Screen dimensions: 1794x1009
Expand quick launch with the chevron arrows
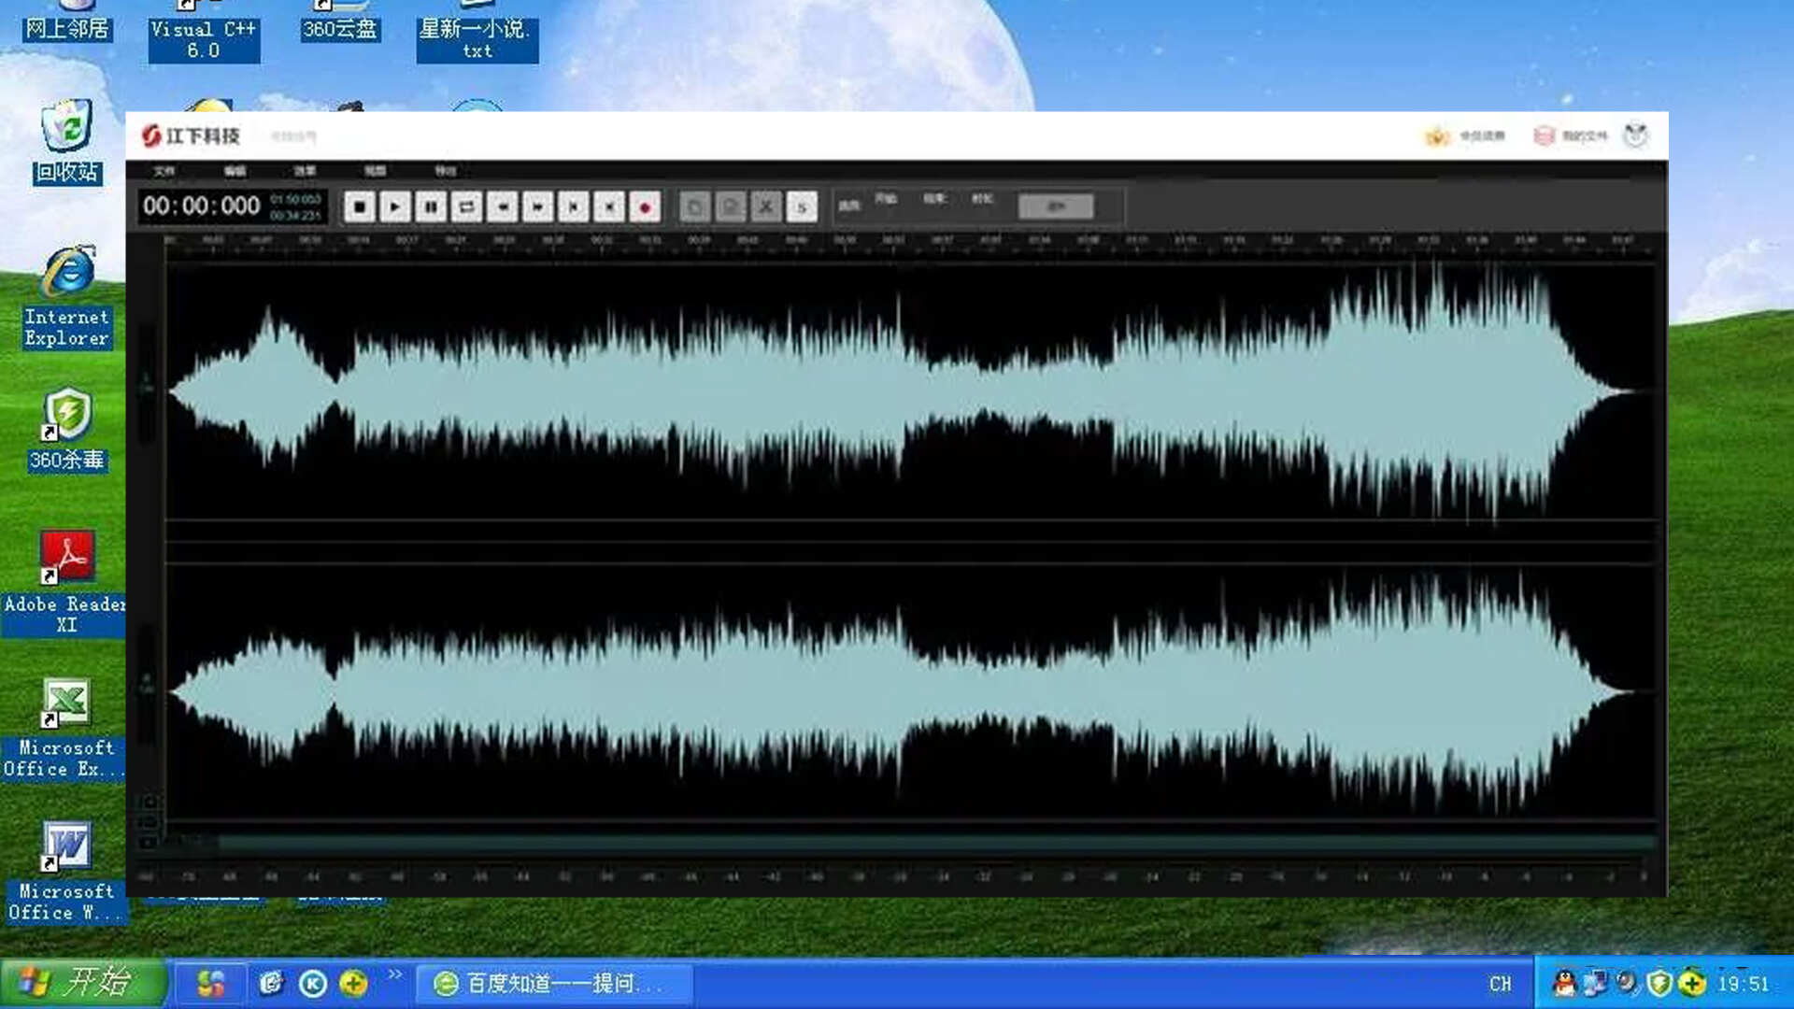[394, 975]
